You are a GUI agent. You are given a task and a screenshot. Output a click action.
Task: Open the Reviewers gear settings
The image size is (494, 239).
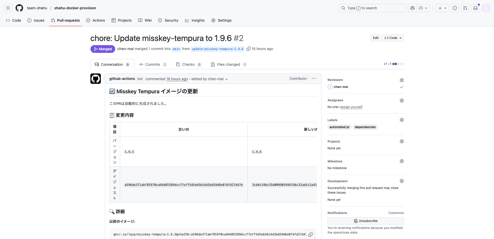point(401,80)
